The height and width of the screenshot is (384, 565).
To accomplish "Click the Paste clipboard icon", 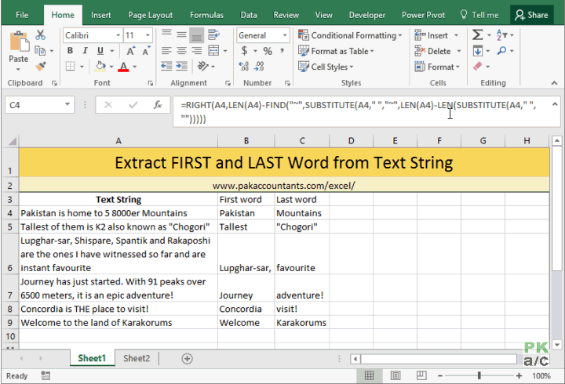I will tap(18, 42).
